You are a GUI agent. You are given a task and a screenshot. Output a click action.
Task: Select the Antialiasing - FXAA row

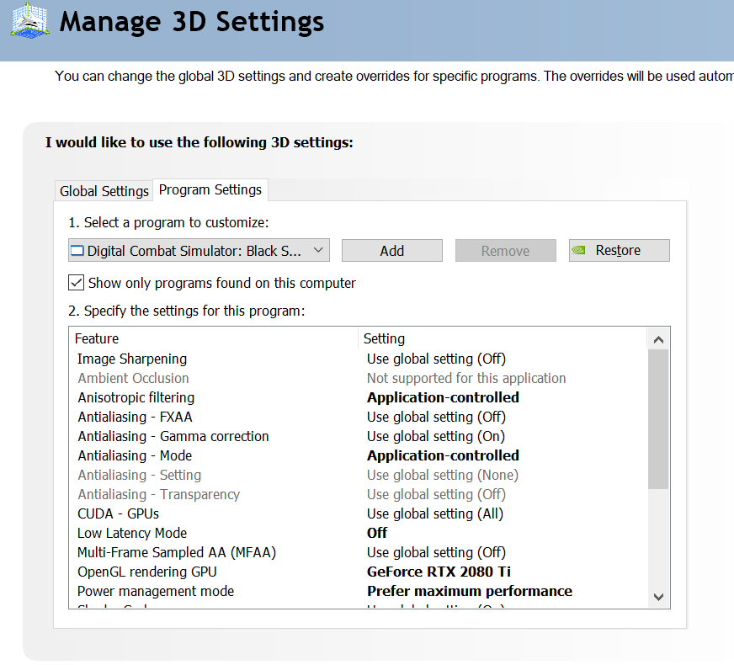135,417
